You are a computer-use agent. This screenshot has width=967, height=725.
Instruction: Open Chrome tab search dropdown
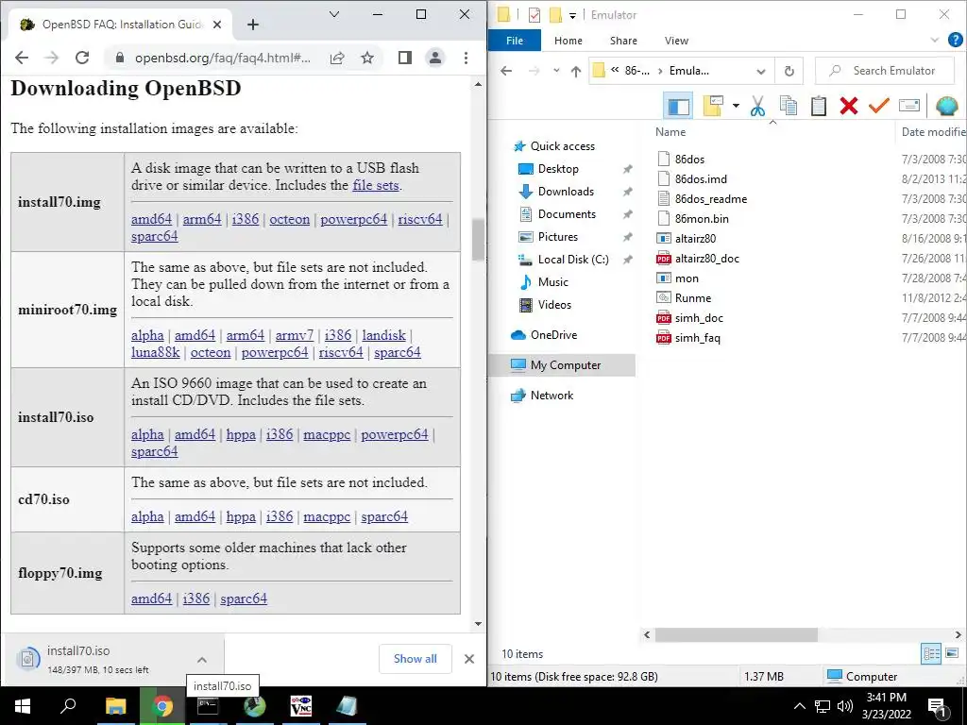(x=334, y=14)
